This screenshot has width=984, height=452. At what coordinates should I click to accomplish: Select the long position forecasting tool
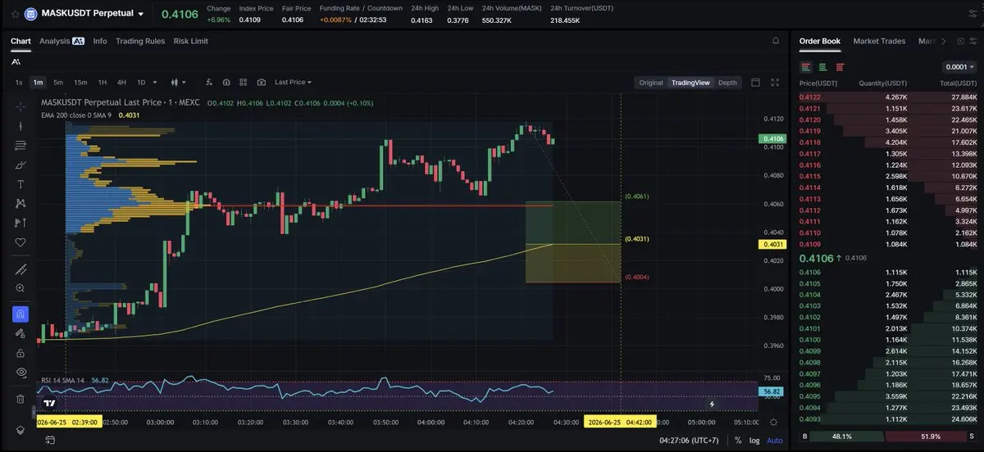pos(20,223)
